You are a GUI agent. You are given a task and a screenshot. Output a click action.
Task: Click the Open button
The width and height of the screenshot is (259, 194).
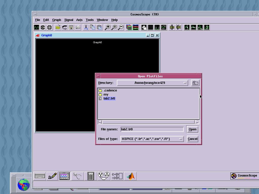pos(192,129)
